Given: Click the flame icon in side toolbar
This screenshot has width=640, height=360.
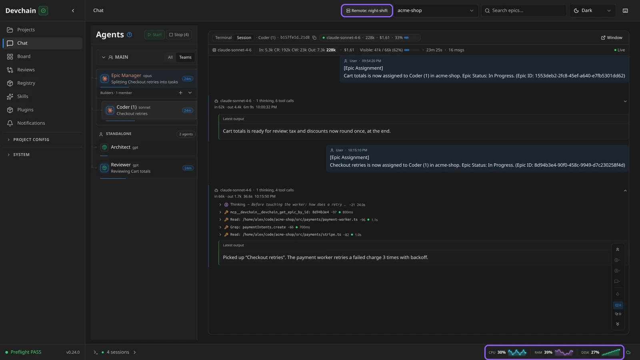Looking at the screenshot, I should click(618, 294).
